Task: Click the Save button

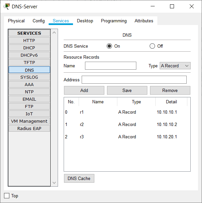Action: tap(127, 90)
